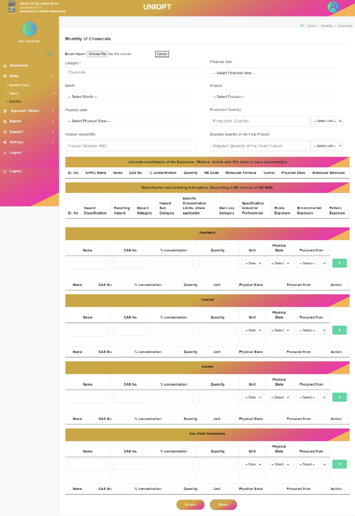Click the home icon in the breadcrumb
Image resolution: width=355 pixels, height=516 pixels.
click(x=302, y=26)
